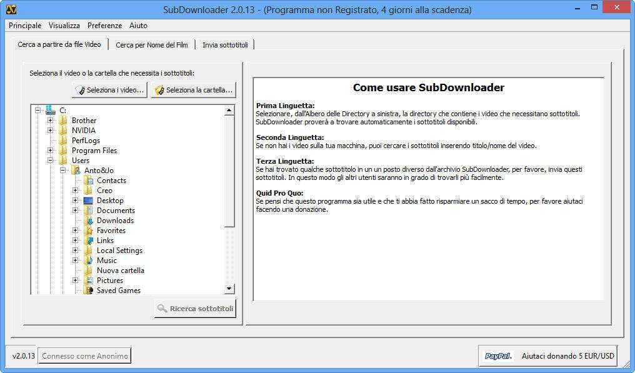Click the Desktop folder icon
Viewport: 635px width, 373px height.
(x=88, y=201)
